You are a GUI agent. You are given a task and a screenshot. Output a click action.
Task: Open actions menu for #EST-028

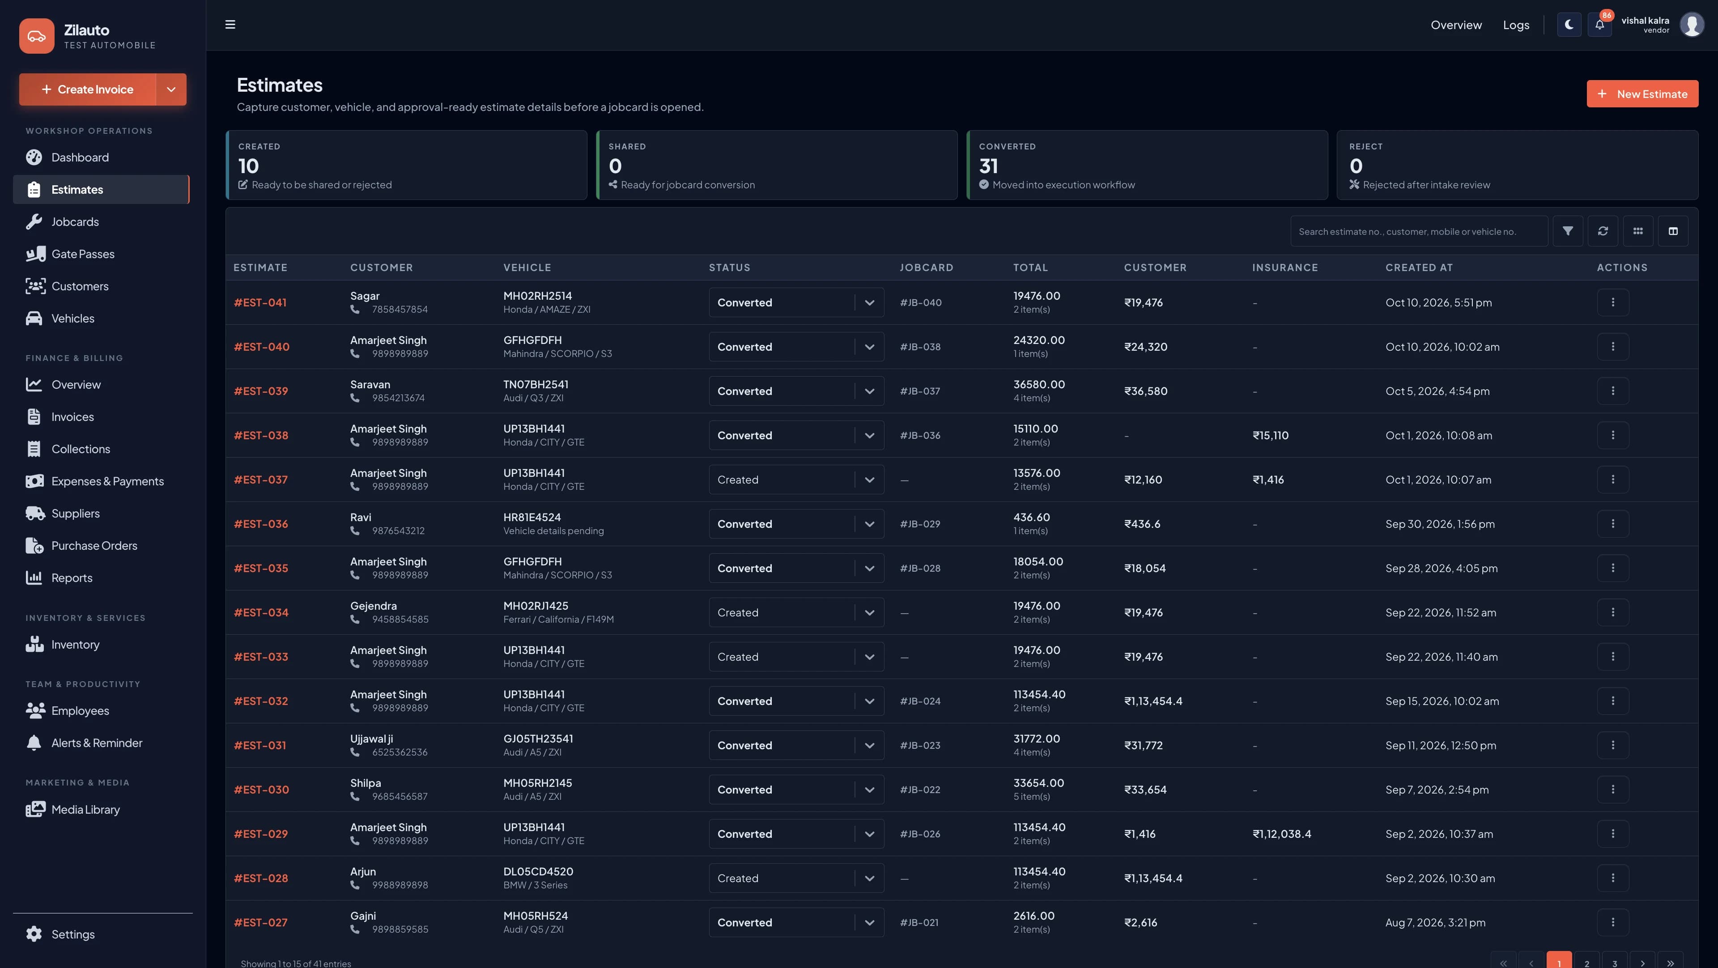(x=1612, y=878)
